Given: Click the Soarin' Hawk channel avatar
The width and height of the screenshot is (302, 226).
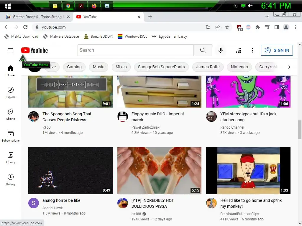Looking at the screenshot, I should pyautogui.click(x=34, y=203).
